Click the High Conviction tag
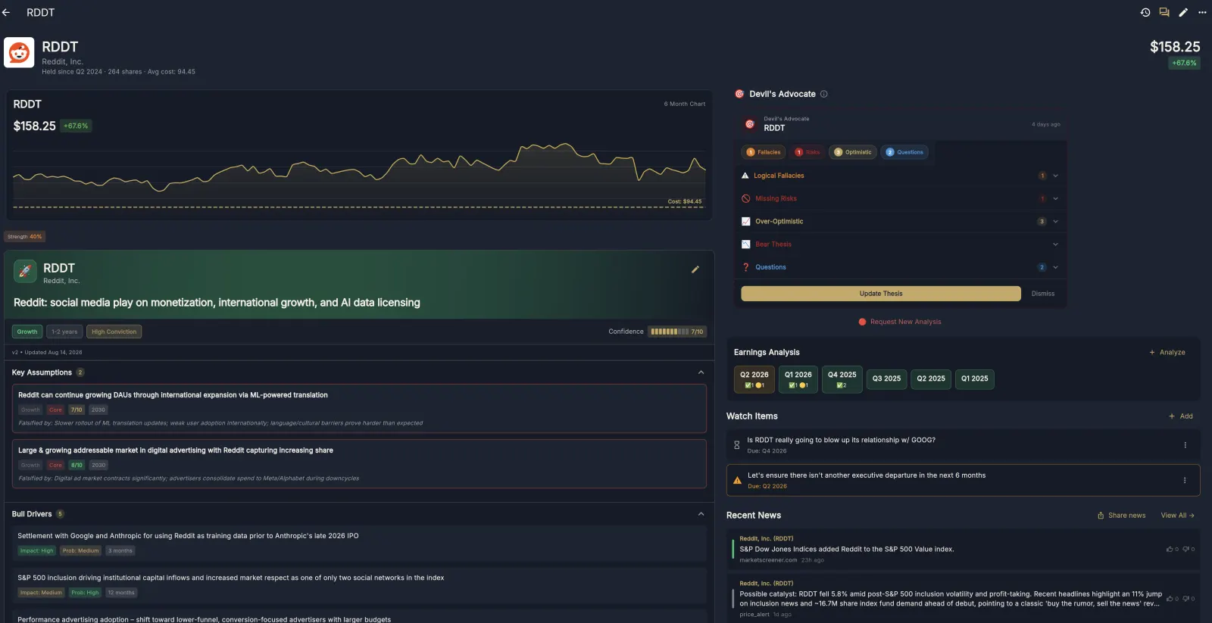Screen dimensions: 1212x623 (114, 332)
